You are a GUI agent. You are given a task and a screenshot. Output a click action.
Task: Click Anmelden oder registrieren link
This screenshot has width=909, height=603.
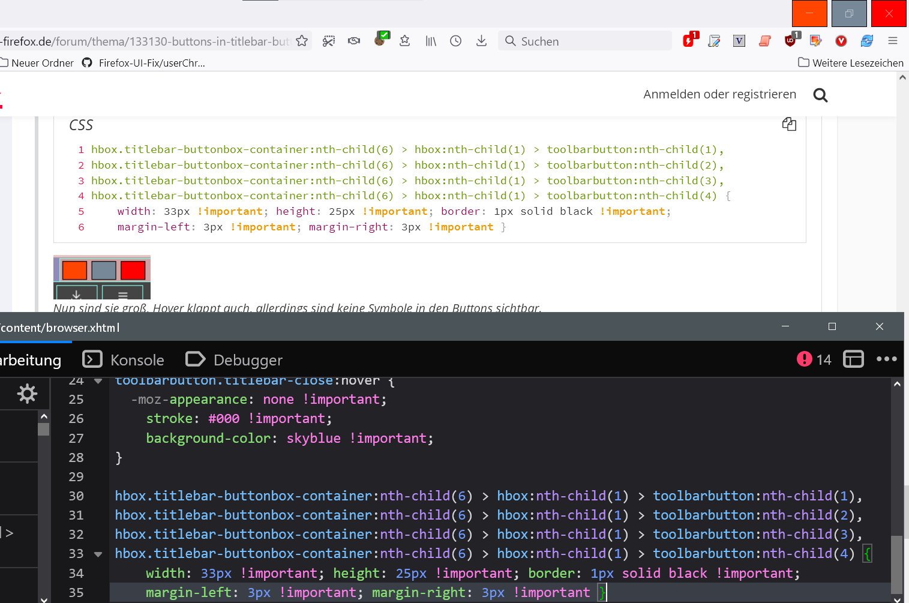click(x=719, y=94)
